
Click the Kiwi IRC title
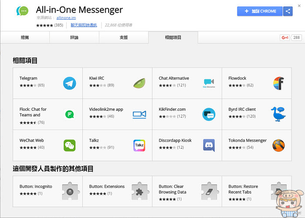click(x=97, y=78)
